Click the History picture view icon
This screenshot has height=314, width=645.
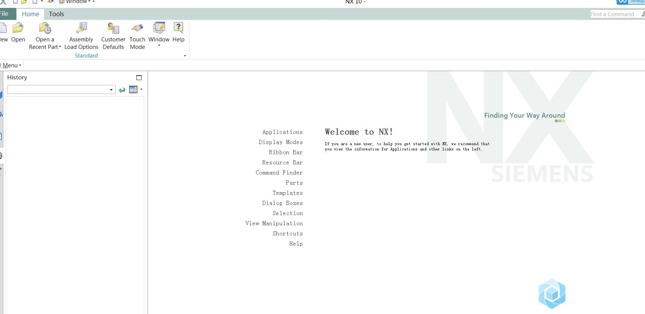[x=133, y=89]
